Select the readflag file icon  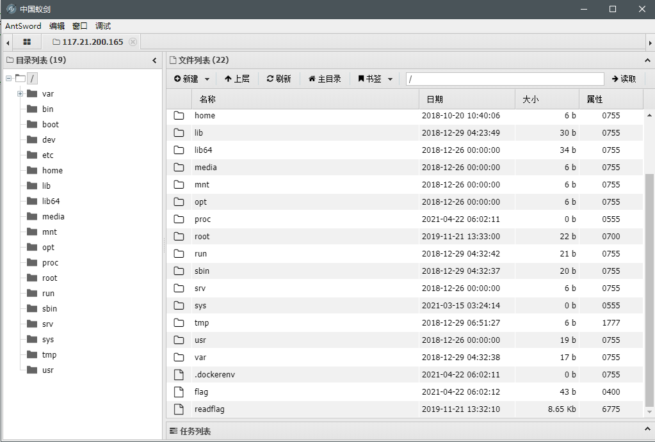tap(179, 409)
